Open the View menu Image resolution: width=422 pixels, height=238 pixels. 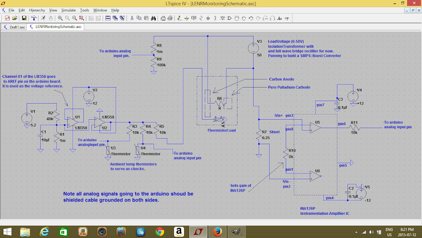(x=53, y=10)
